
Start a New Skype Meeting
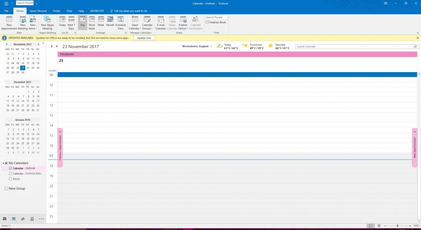47,23
